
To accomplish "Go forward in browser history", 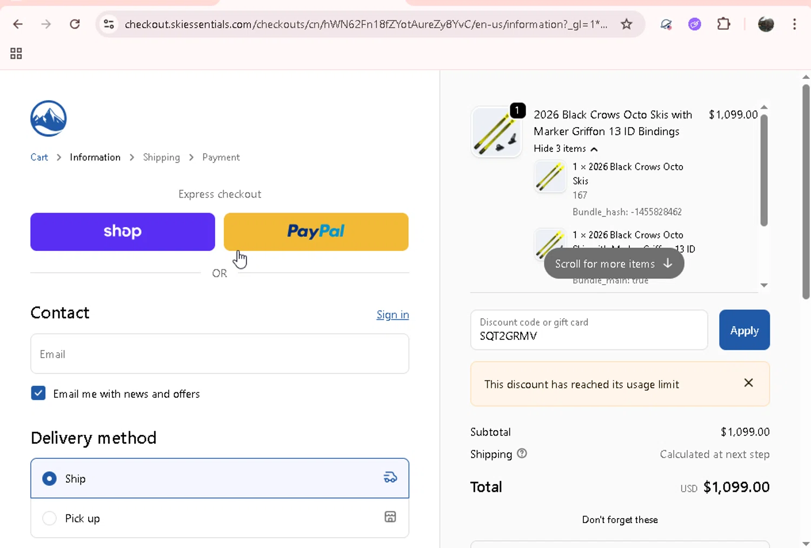I will pyautogui.click(x=46, y=24).
